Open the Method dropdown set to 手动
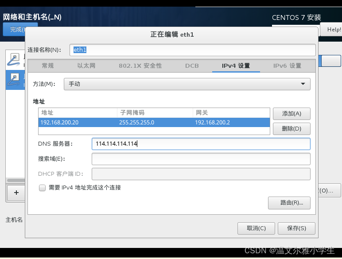This screenshot has height=259, width=342. [x=187, y=84]
